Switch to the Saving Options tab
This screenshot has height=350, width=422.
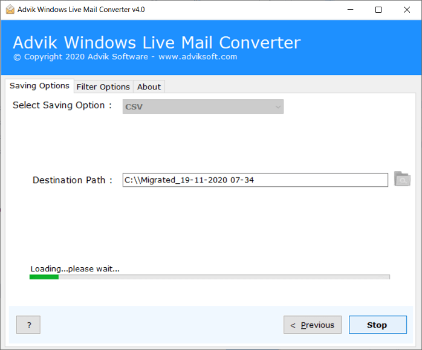coord(39,86)
